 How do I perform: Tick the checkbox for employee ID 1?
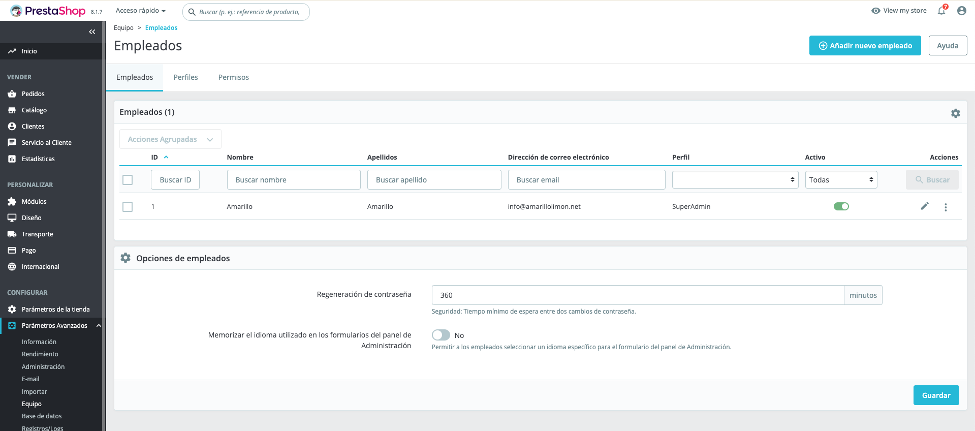[128, 207]
